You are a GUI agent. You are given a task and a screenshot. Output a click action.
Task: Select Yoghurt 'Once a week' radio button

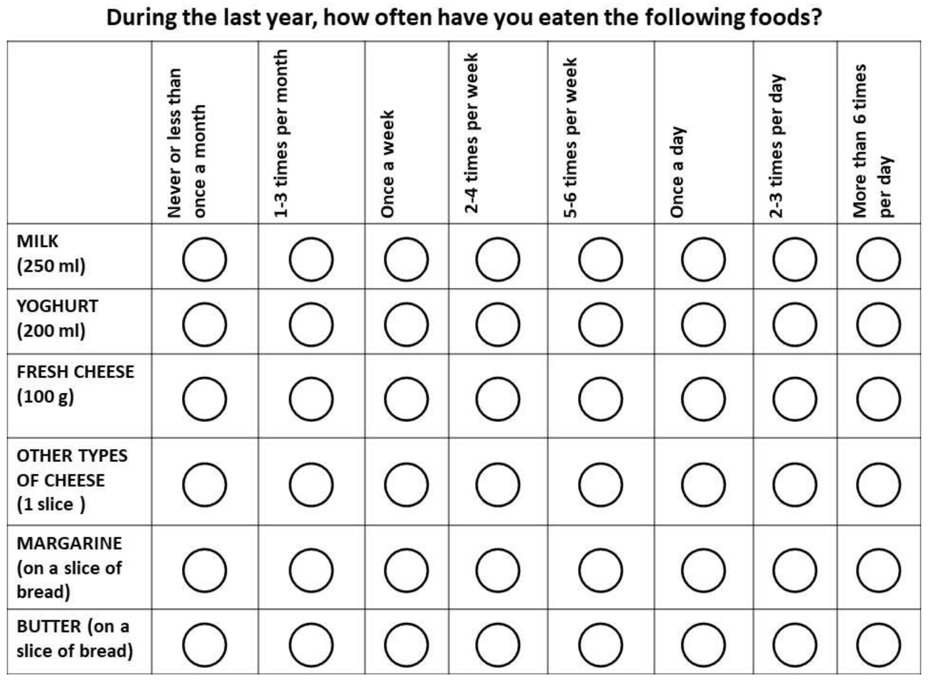(x=407, y=324)
